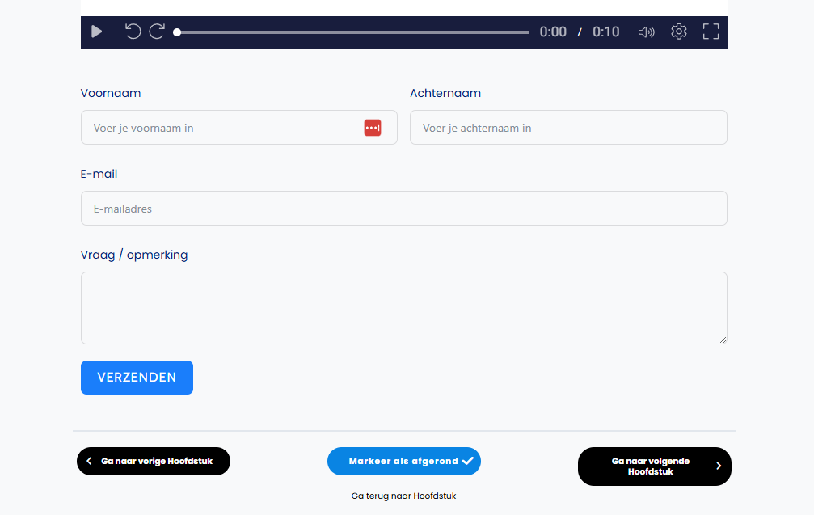Click the text area resize handle

pos(723,340)
